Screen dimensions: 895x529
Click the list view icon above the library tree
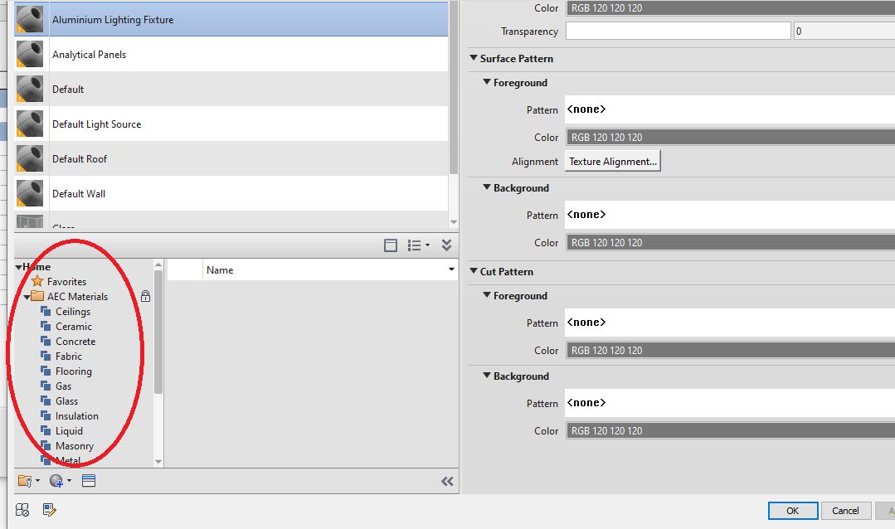click(x=416, y=245)
